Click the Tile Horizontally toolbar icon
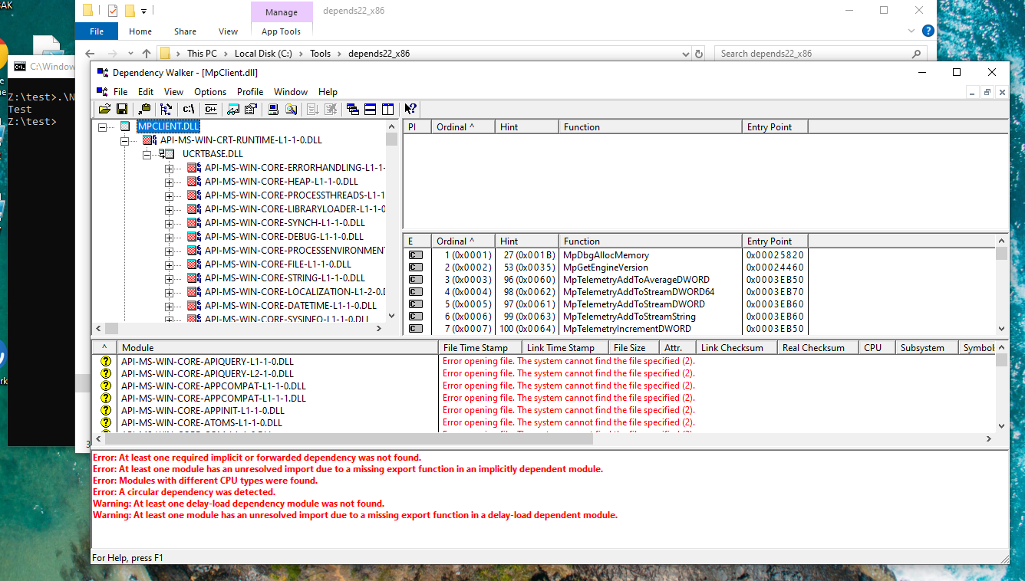 370,109
